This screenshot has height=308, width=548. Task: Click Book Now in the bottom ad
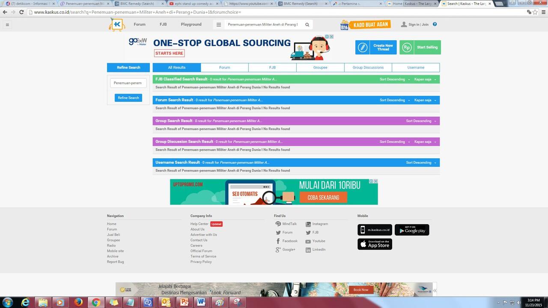click(361, 290)
